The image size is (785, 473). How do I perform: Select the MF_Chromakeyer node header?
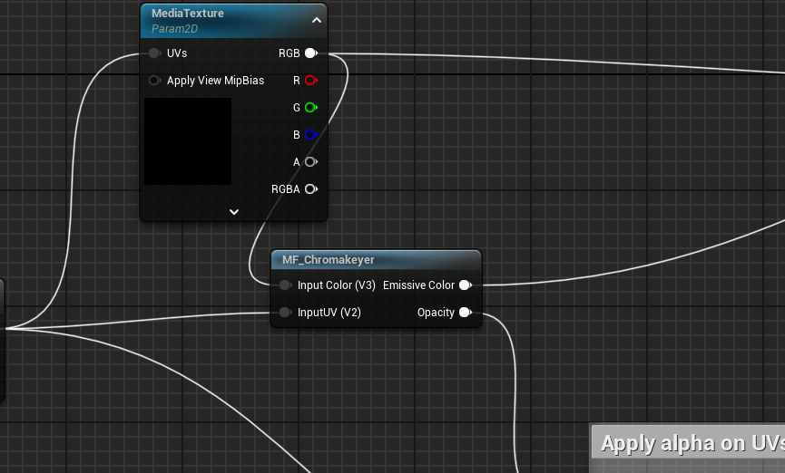tap(376, 259)
